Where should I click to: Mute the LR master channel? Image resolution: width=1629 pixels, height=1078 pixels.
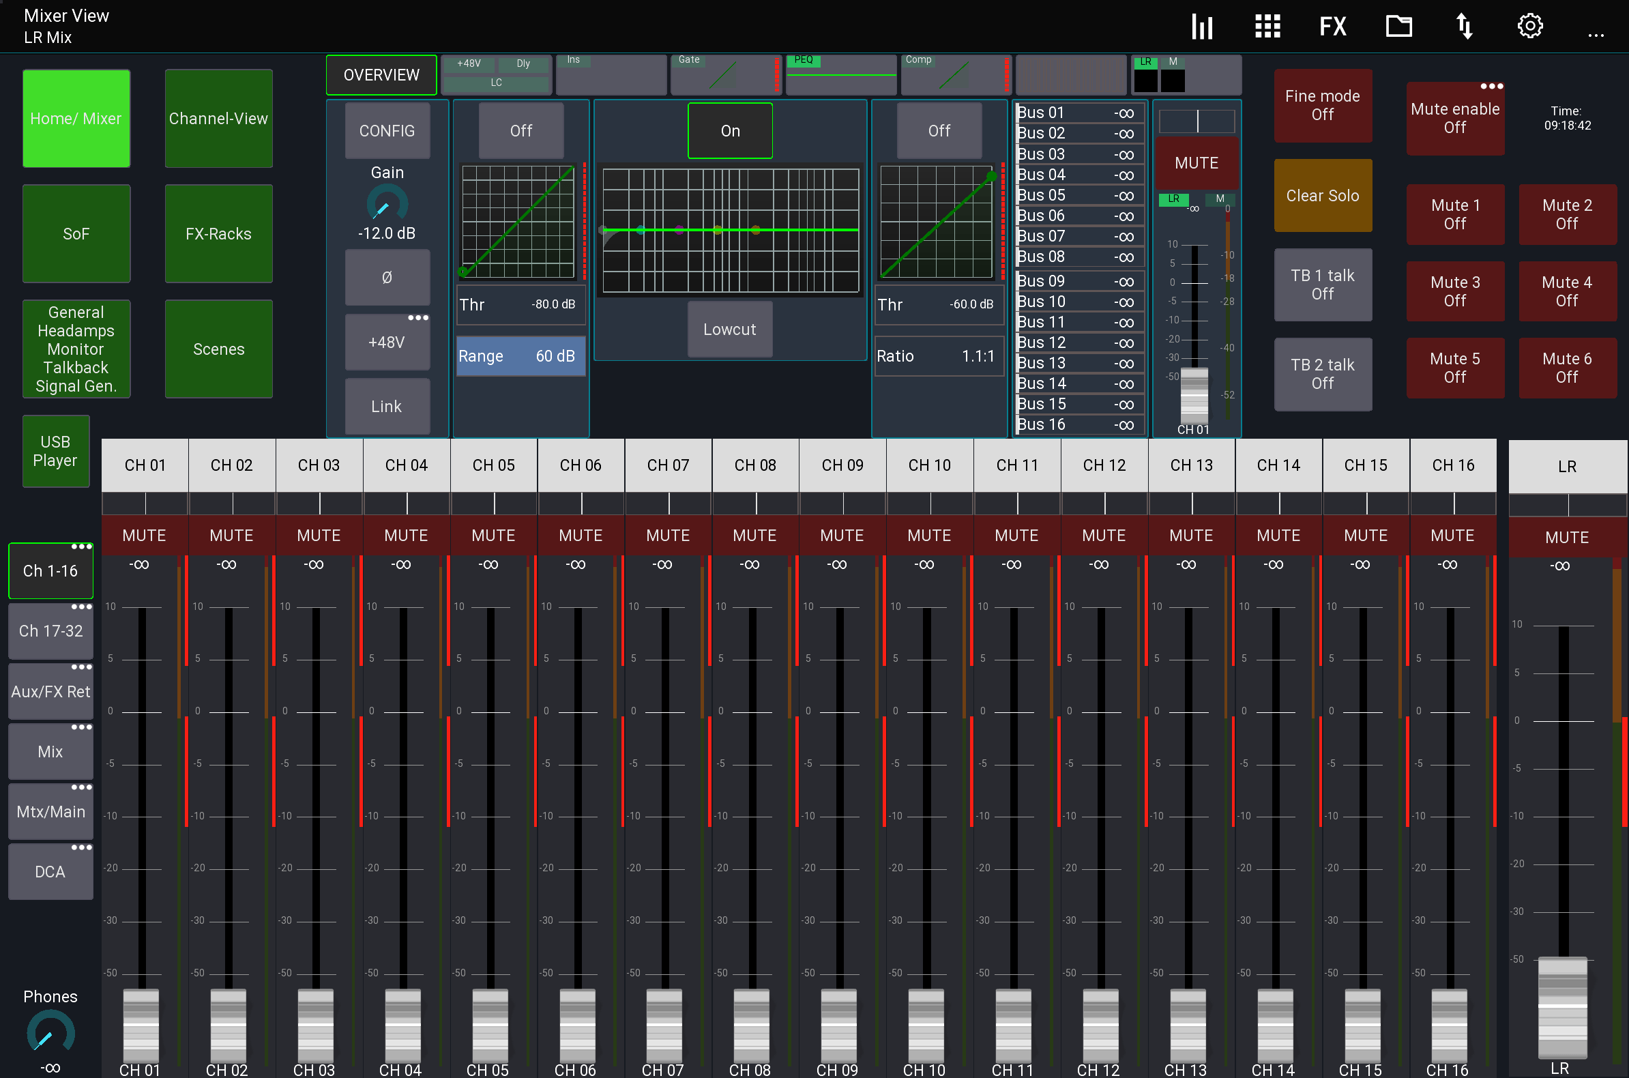(1567, 537)
